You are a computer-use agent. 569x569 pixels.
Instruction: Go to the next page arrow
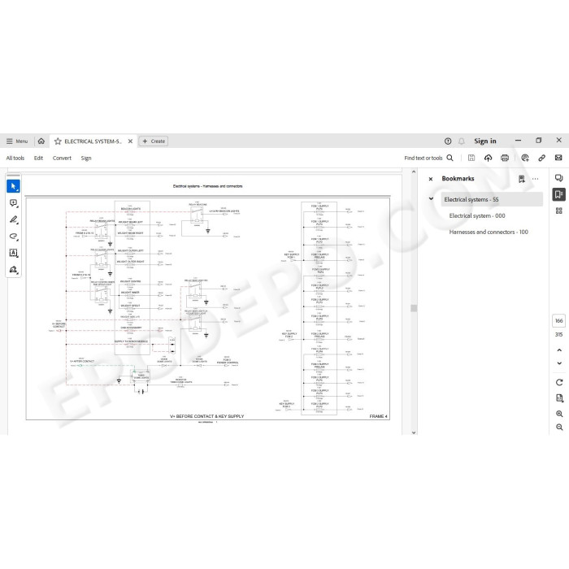coord(559,363)
